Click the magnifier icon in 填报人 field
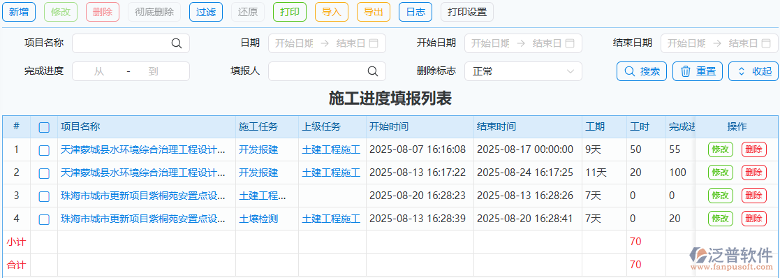 [x=373, y=72]
